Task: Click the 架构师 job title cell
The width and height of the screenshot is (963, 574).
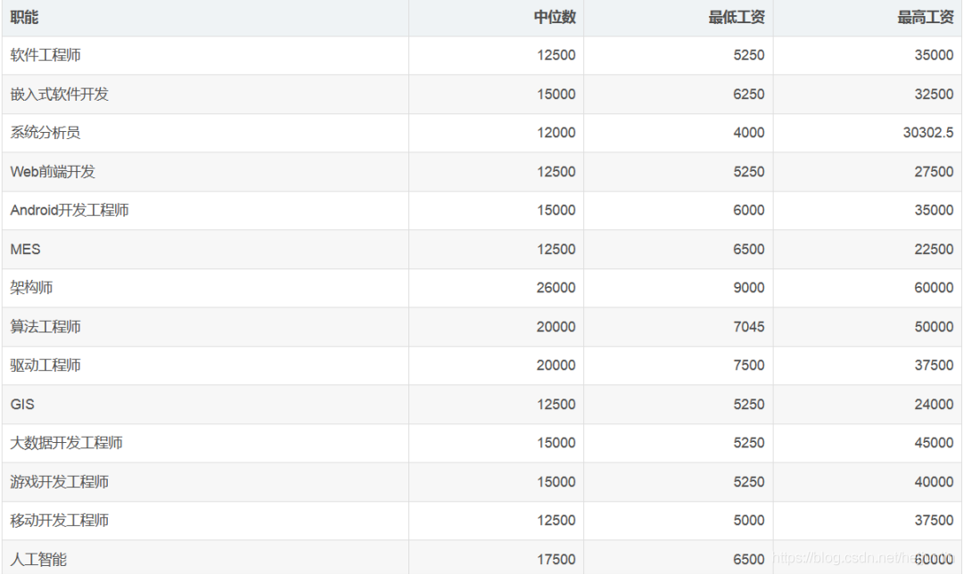Action: pos(31,288)
